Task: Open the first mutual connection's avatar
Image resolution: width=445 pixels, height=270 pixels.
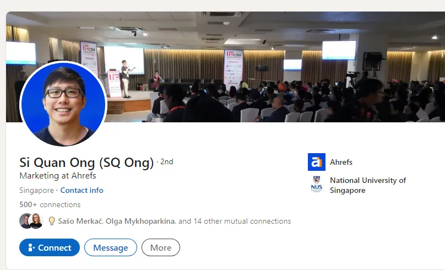Action: pos(25,221)
